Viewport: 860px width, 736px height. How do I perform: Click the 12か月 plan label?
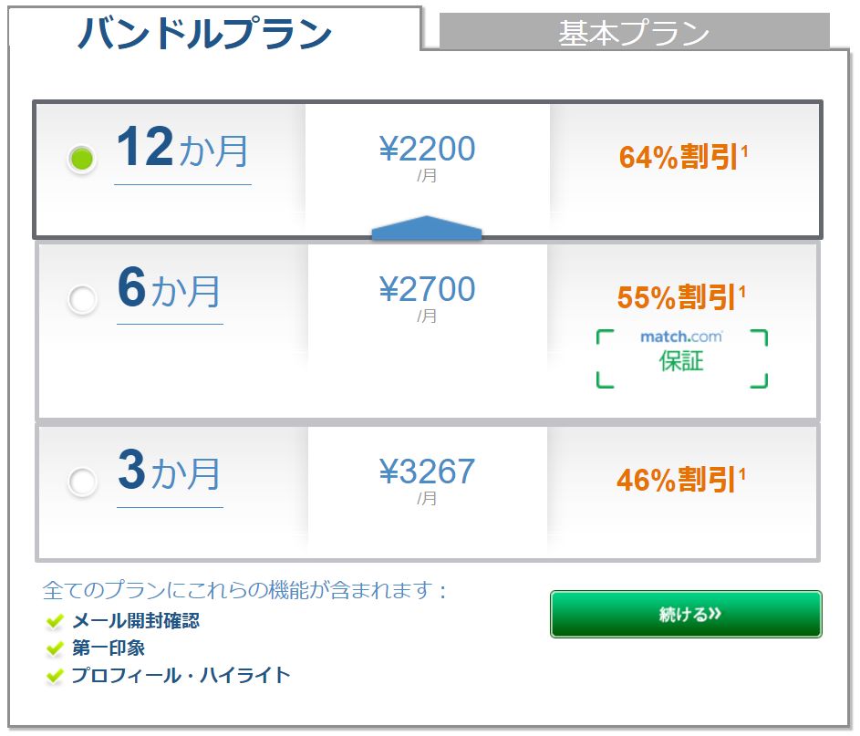(182, 149)
